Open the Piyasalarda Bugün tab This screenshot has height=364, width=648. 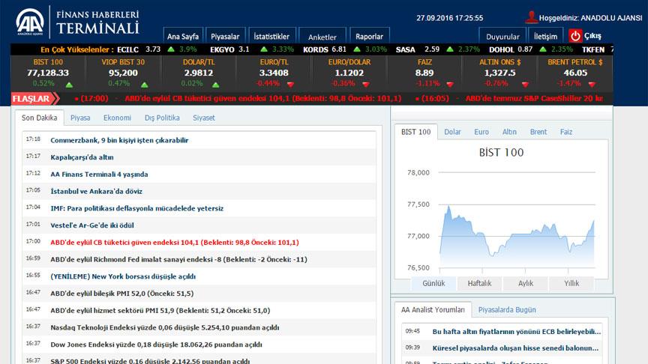(506, 309)
